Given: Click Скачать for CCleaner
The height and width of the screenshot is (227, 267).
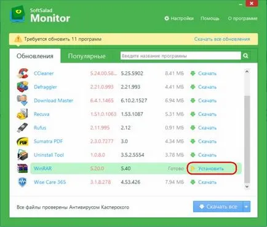Looking at the screenshot, I should [x=207, y=74].
